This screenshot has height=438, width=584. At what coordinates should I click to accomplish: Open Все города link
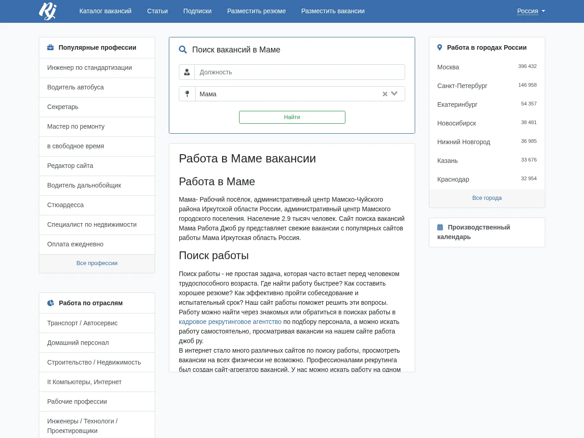tap(487, 198)
